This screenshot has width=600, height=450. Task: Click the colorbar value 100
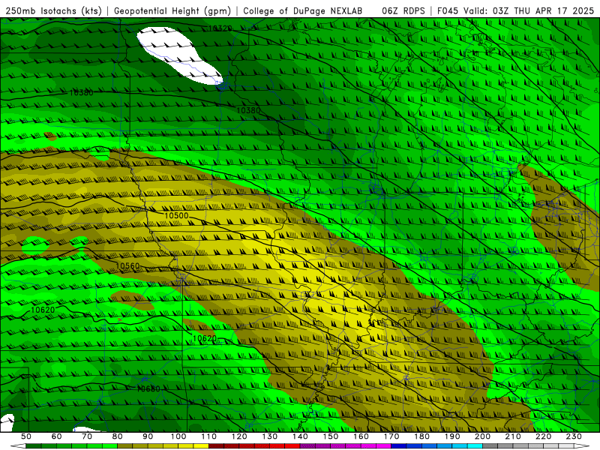coord(178,436)
